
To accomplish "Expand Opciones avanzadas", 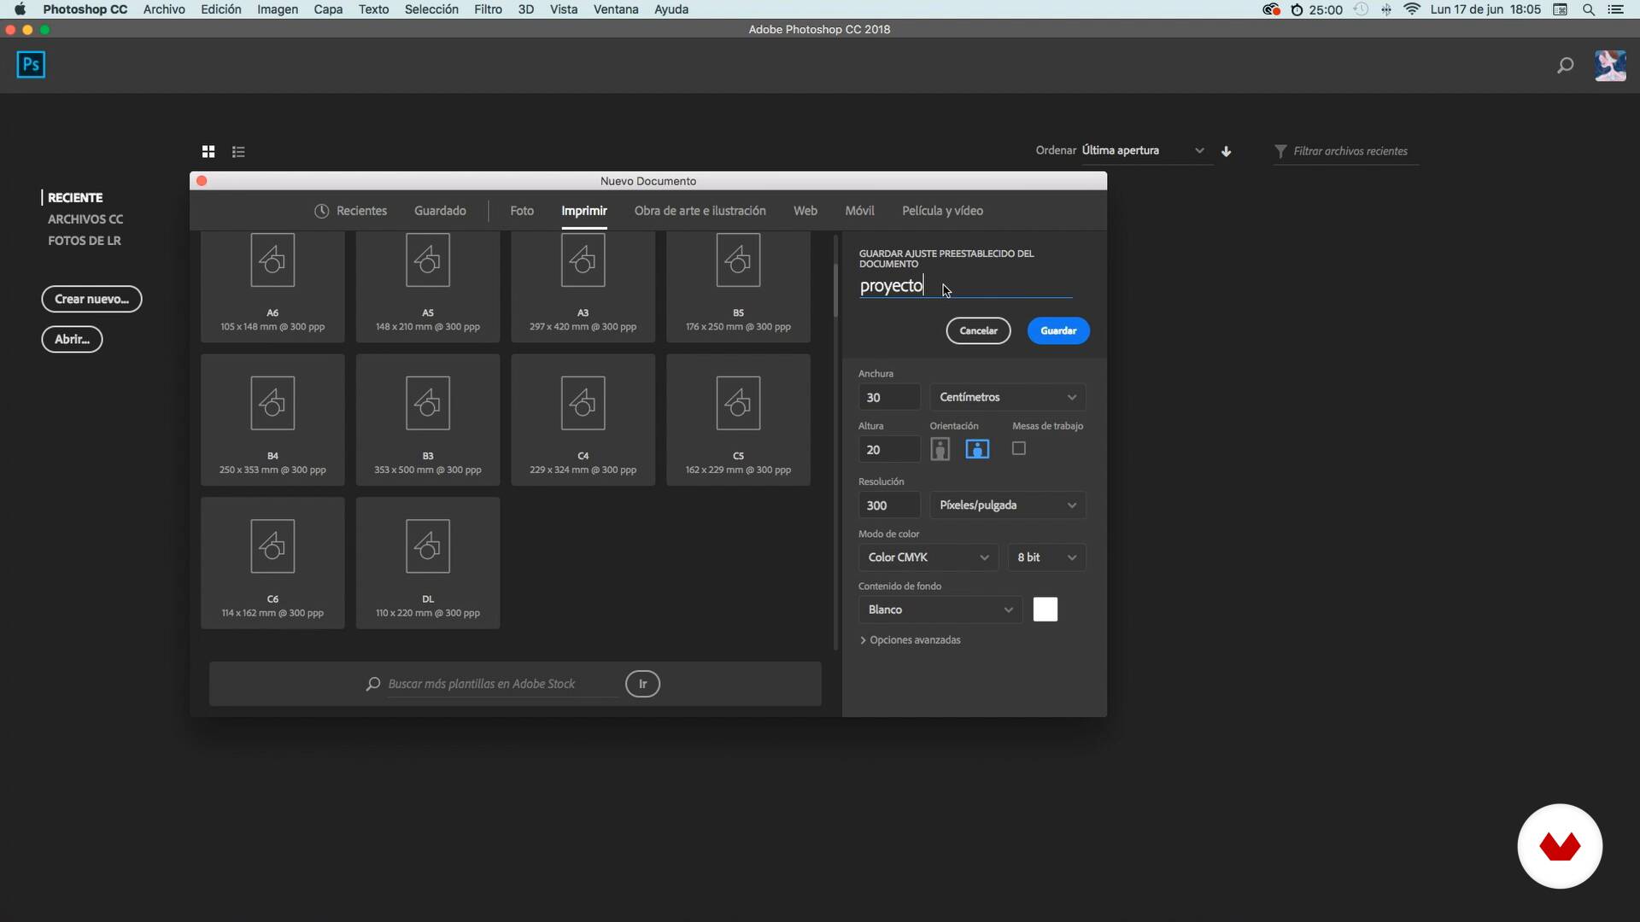I will (910, 640).
